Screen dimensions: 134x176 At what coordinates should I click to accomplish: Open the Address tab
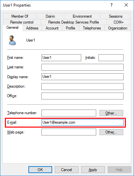(32, 28)
